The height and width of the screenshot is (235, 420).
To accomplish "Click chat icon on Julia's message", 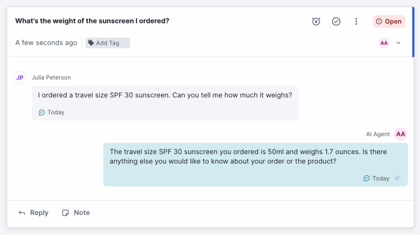I will 41,112.
